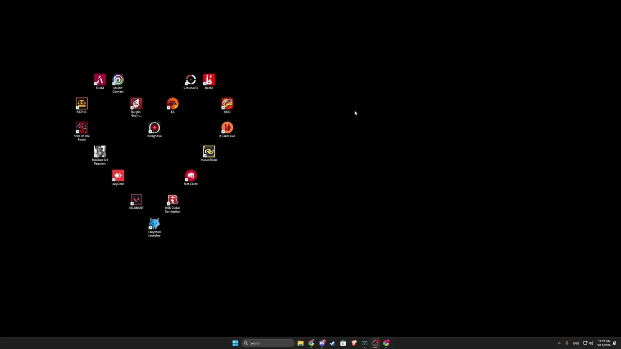Switch to Crosshair X in the taskbar
This screenshot has height=349, width=621.
tap(375, 343)
